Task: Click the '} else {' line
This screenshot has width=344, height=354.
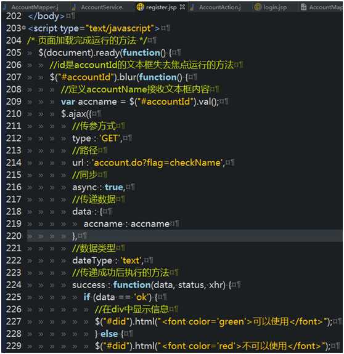Action: point(109,334)
